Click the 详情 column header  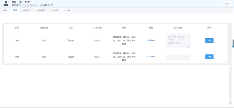coord(124,27)
